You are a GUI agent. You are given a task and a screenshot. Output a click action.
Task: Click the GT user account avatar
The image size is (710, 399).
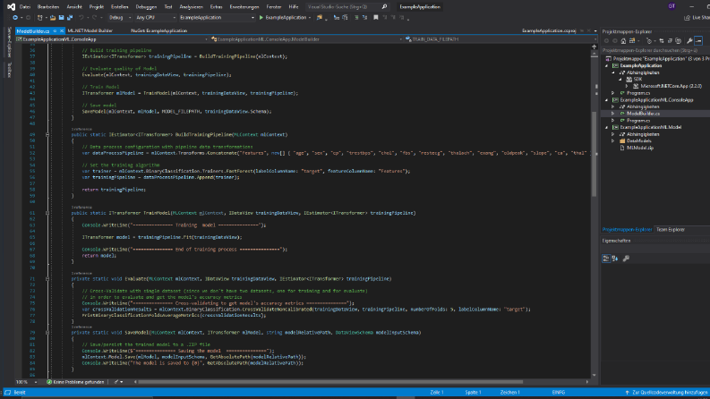672,6
